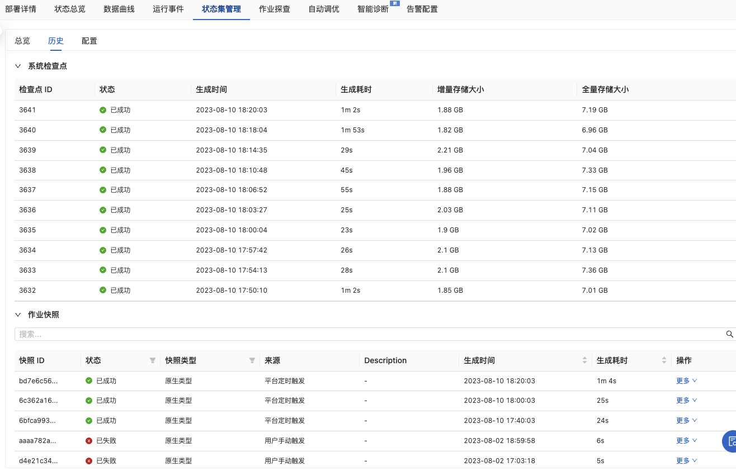Click the 7.36 GB full storage value
736x471 pixels.
(x=595, y=270)
